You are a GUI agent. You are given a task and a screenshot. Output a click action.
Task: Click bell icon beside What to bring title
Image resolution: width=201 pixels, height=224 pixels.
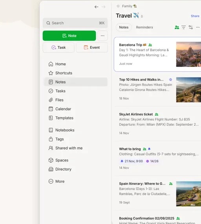click(x=149, y=149)
